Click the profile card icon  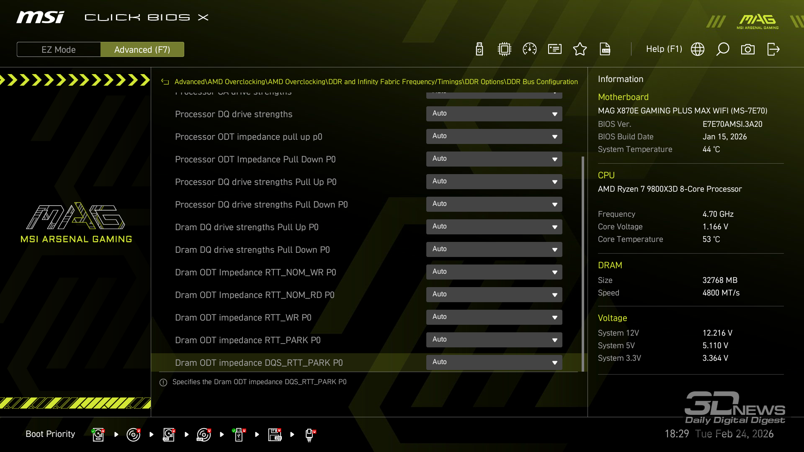[x=555, y=49]
